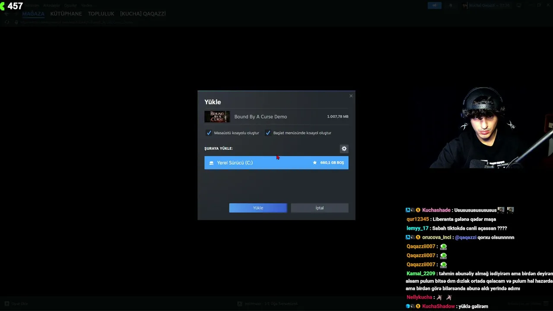553x311 pixels.
Task: Open install location settings gear
Action: 344,149
